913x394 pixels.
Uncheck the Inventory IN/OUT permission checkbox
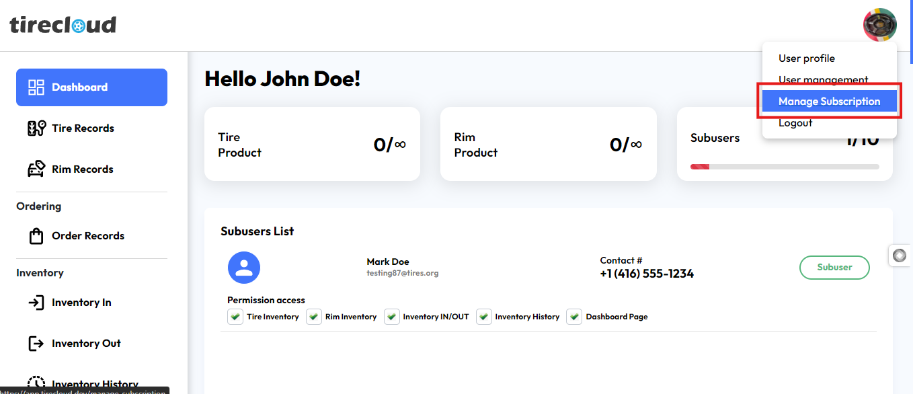tap(392, 317)
